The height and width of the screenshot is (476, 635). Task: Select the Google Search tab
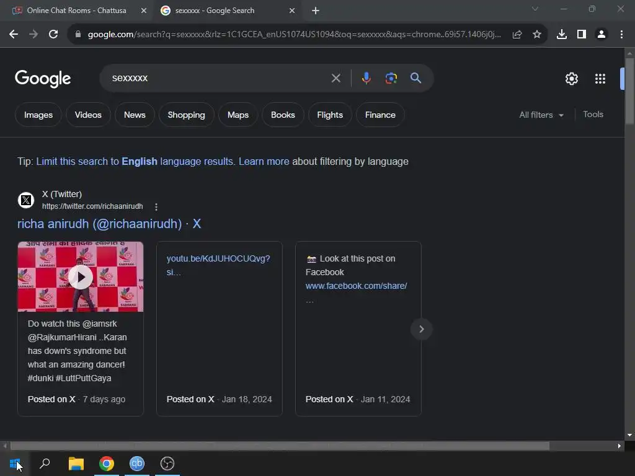pyautogui.click(x=227, y=11)
